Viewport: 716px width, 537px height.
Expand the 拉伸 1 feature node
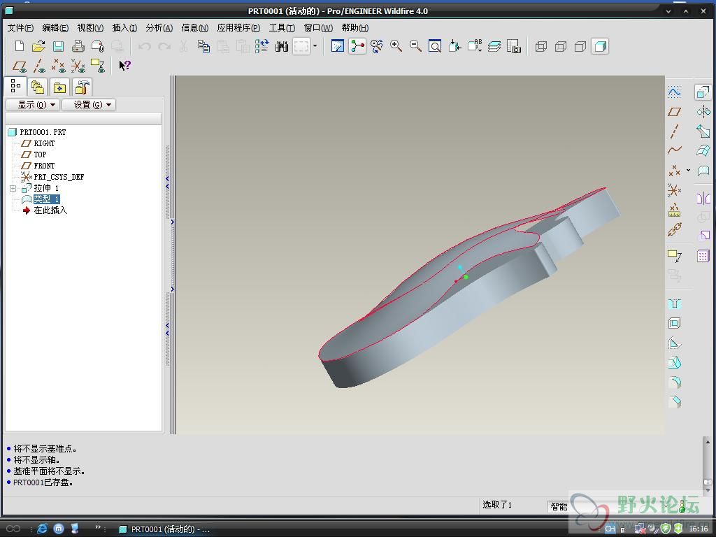click(x=13, y=188)
